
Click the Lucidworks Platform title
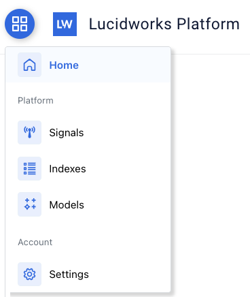(164, 24)
